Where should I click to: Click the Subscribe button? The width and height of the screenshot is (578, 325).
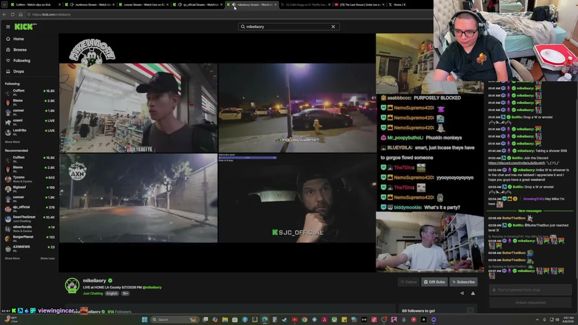point(463,282)
